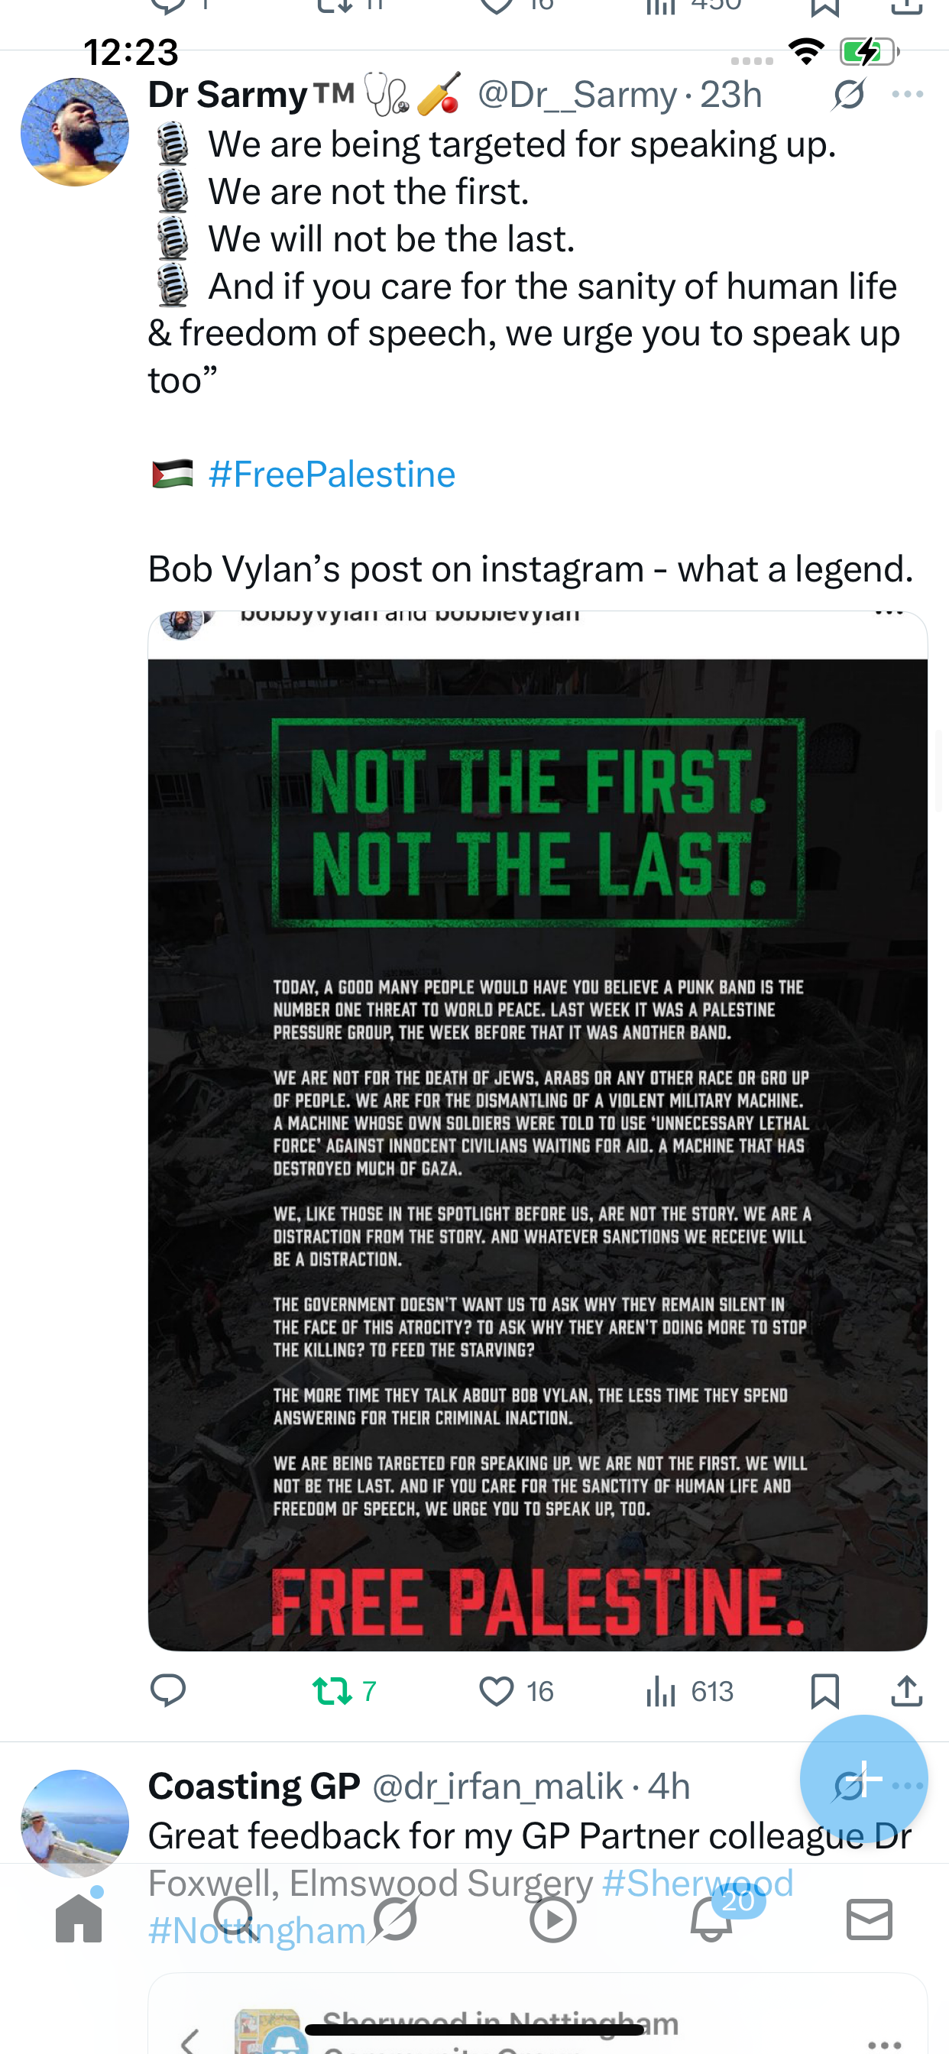This screenshot has height=2054, width=949.
Task: Open the share icon next to bookmark
Action: [907, 1691]
